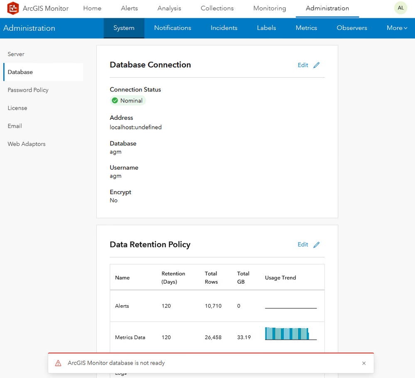Click the ArcGIS Monitor logo icon
Viewport: 415px width, 378px height.
(x=13, y=8)
